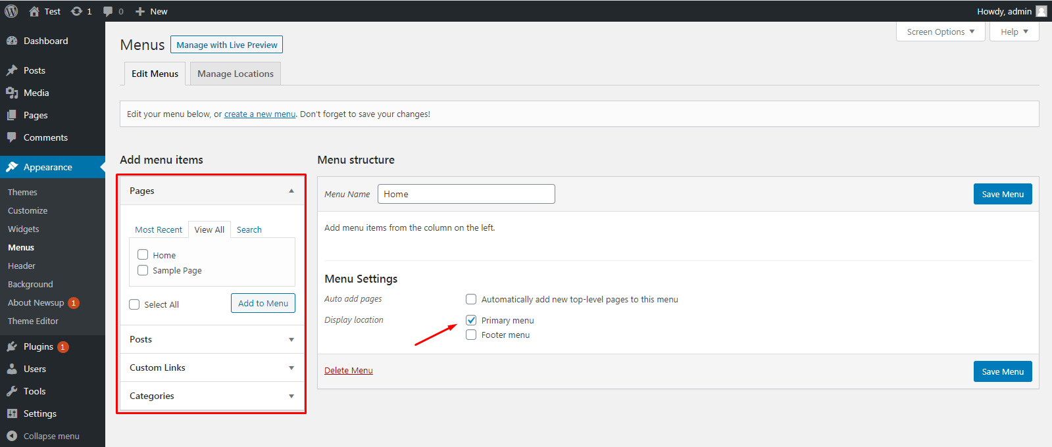Screen dimensions: 1052x447
Task: Click Manage with Live Preview button
Action: [226, 45]
